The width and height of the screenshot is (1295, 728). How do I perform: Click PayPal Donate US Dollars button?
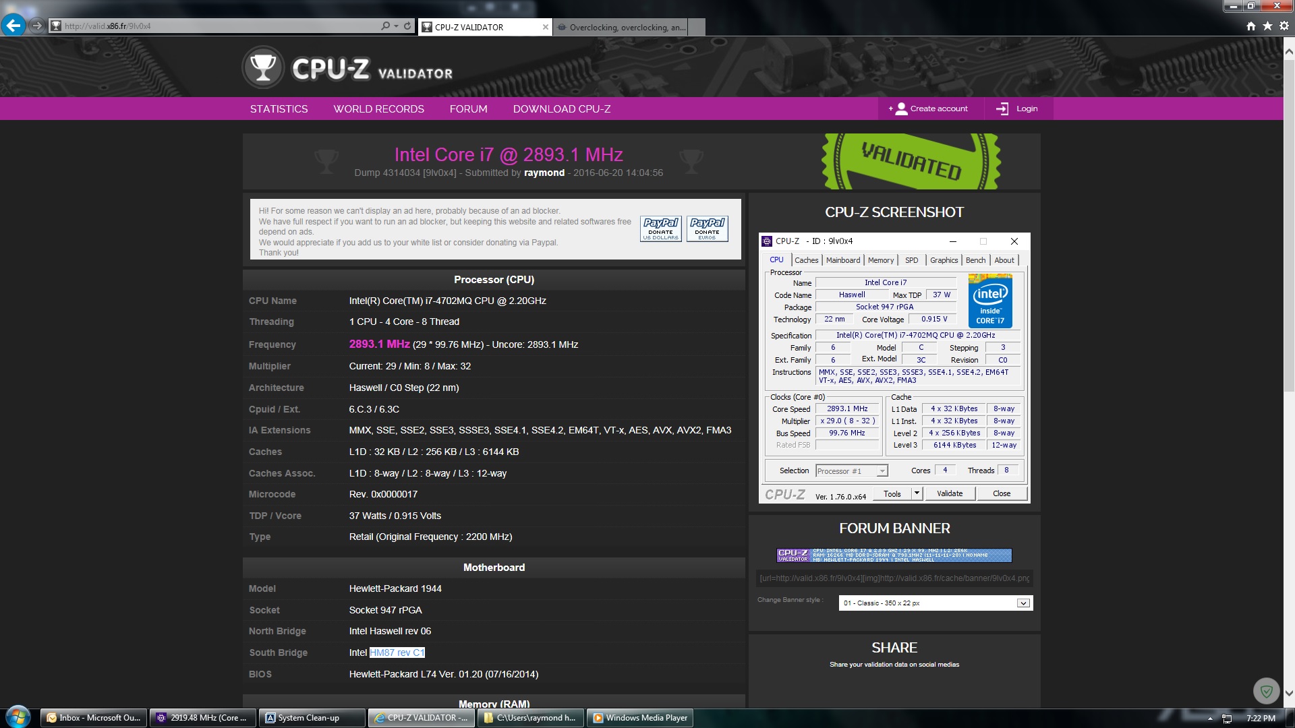pyautogui.click(x=661, y=229)
